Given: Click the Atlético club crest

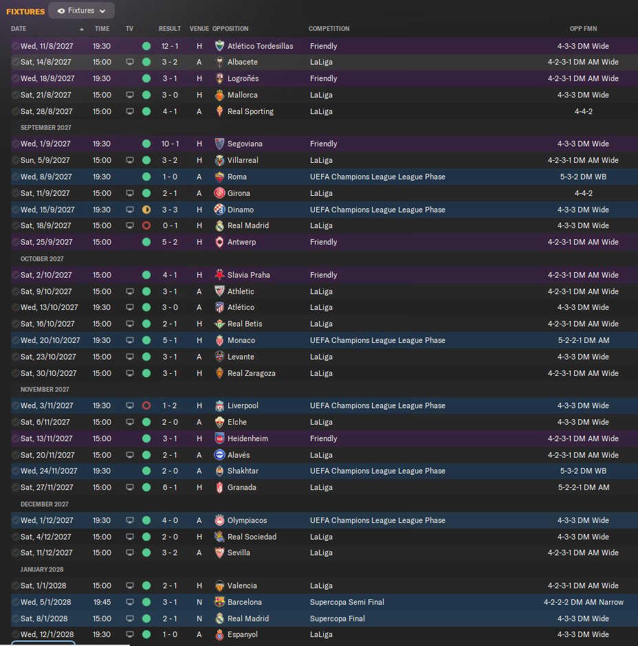Looking at the screenshot, I should coord(219,307).
